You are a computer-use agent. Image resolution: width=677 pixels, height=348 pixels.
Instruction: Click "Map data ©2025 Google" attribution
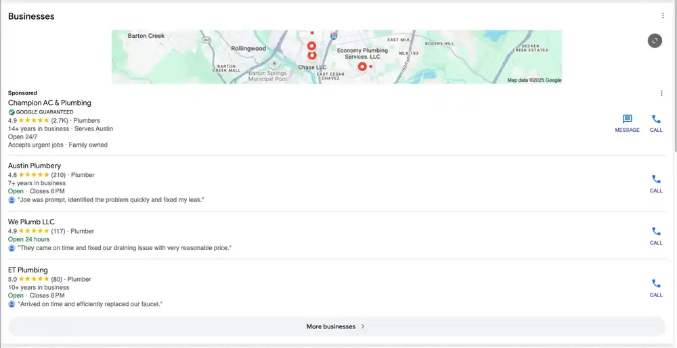point(534,80)
